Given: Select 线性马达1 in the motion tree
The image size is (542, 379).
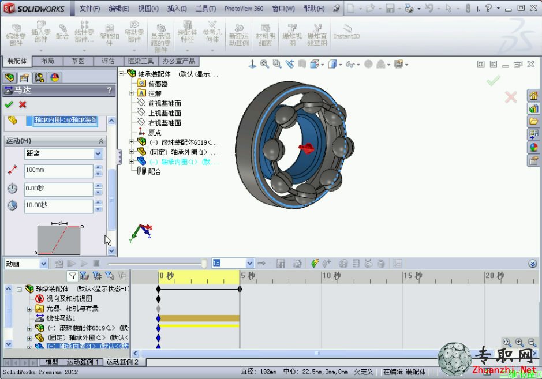Looking at the screenshot, I should (61, 318).
